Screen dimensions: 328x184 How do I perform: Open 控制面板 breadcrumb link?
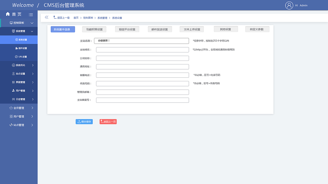tap(88, 18)
